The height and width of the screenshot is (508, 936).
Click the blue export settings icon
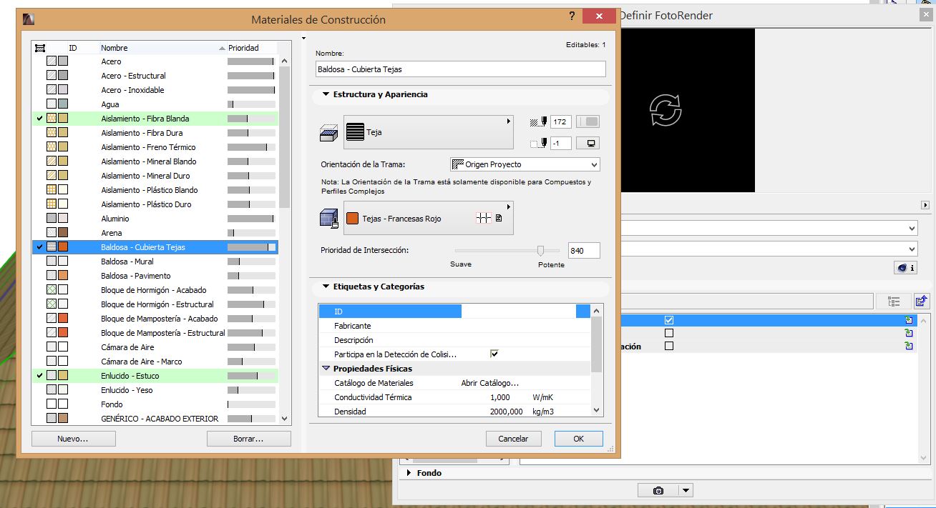[x=921, y=302]
